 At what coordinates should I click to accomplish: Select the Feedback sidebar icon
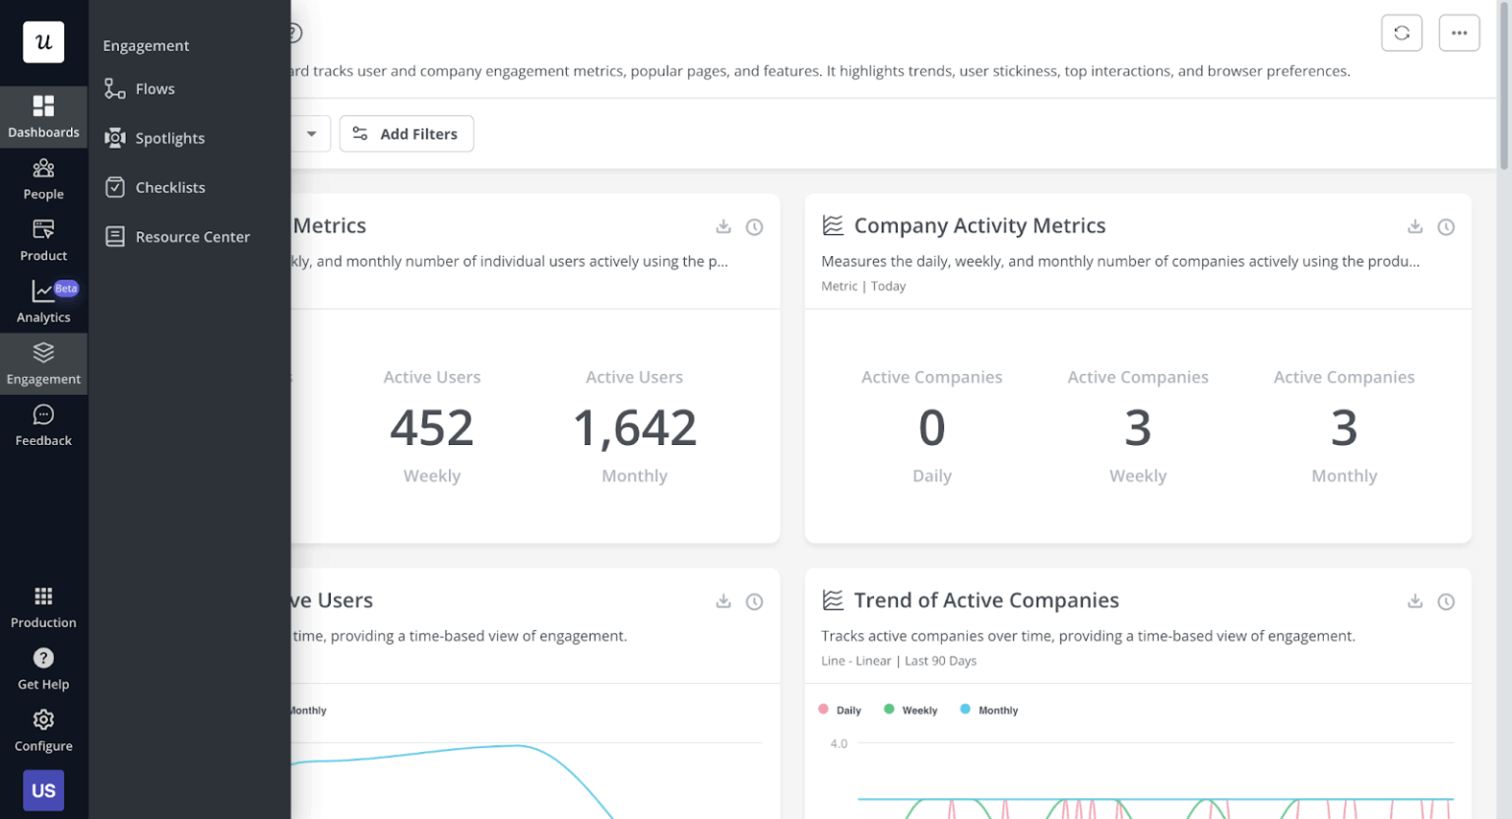[43, 425]
